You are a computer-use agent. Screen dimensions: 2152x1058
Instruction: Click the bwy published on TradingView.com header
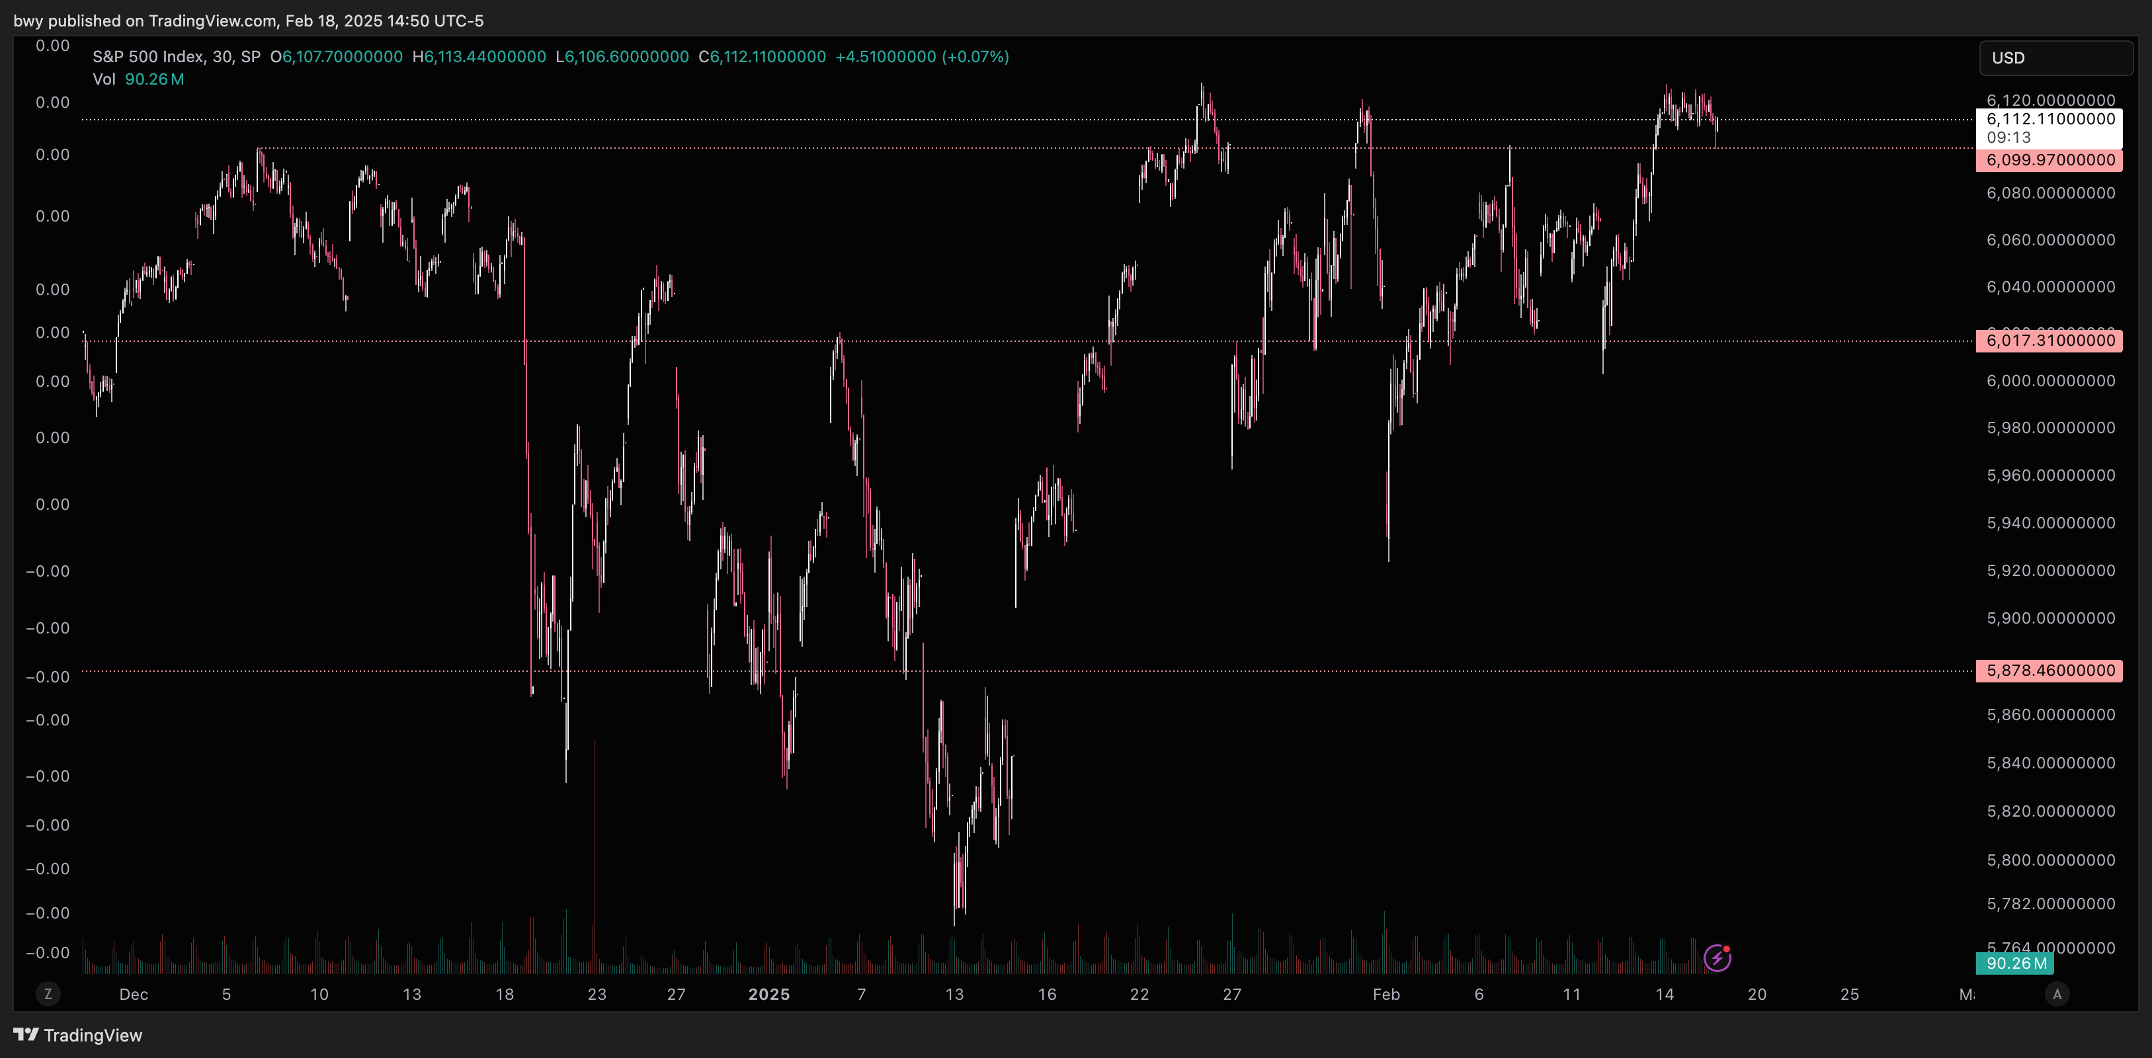pos(248,21)
